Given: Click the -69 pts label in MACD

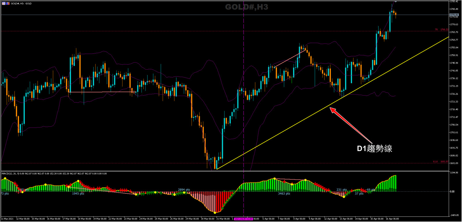Looking at the screenshot, I should [370, 190].
